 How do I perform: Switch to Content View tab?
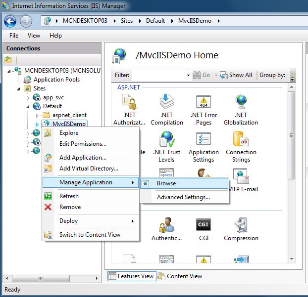point(180,276)
